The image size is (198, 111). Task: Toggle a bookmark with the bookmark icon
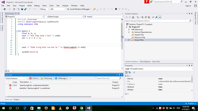pos(116,9)
